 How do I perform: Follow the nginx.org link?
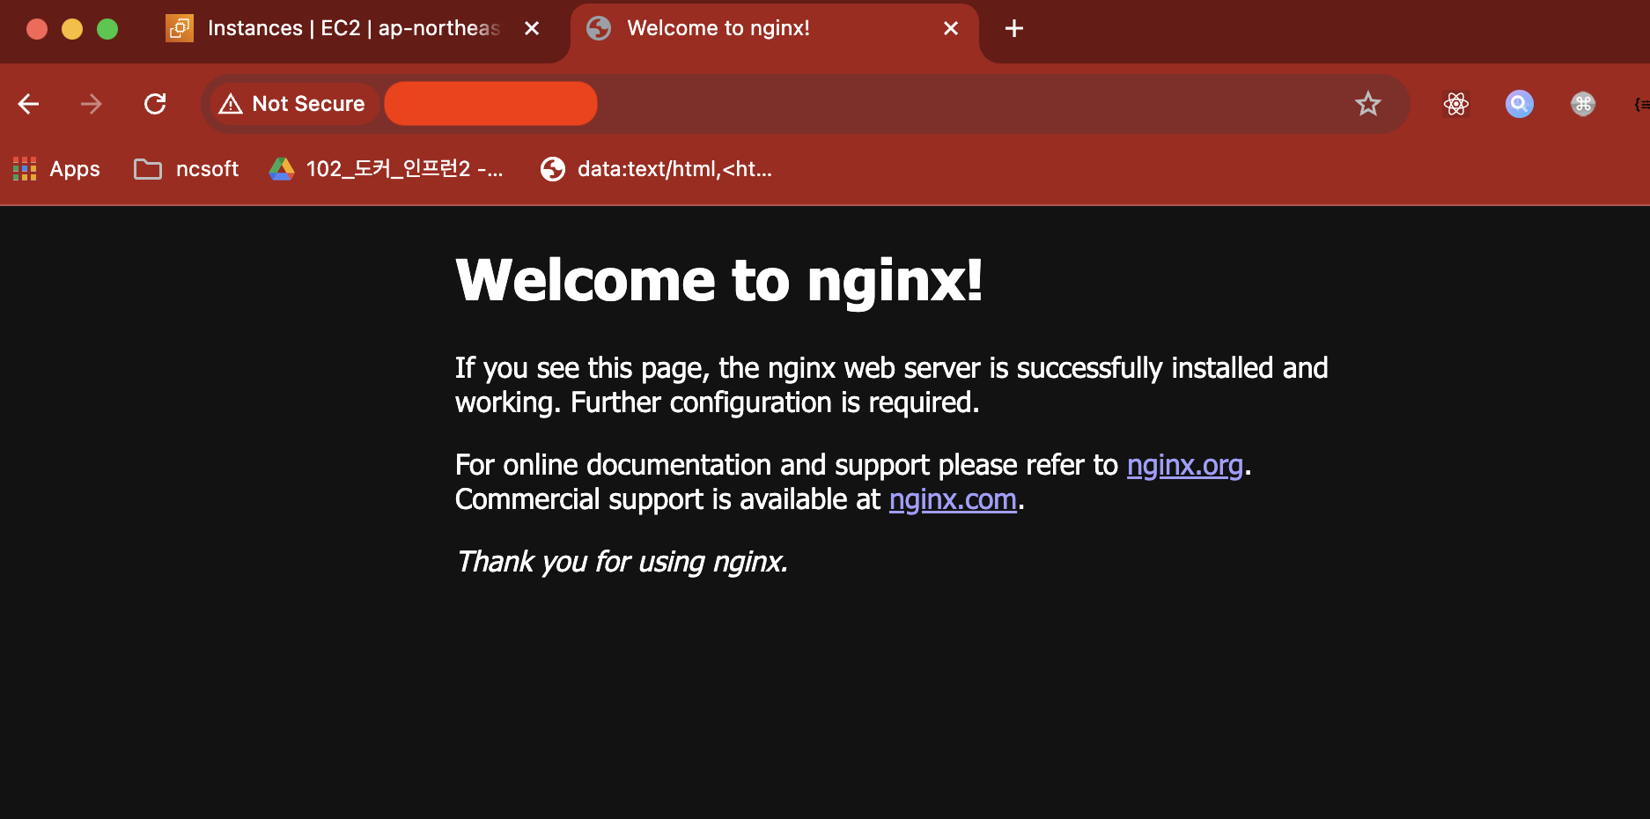tap(1185, 465)
